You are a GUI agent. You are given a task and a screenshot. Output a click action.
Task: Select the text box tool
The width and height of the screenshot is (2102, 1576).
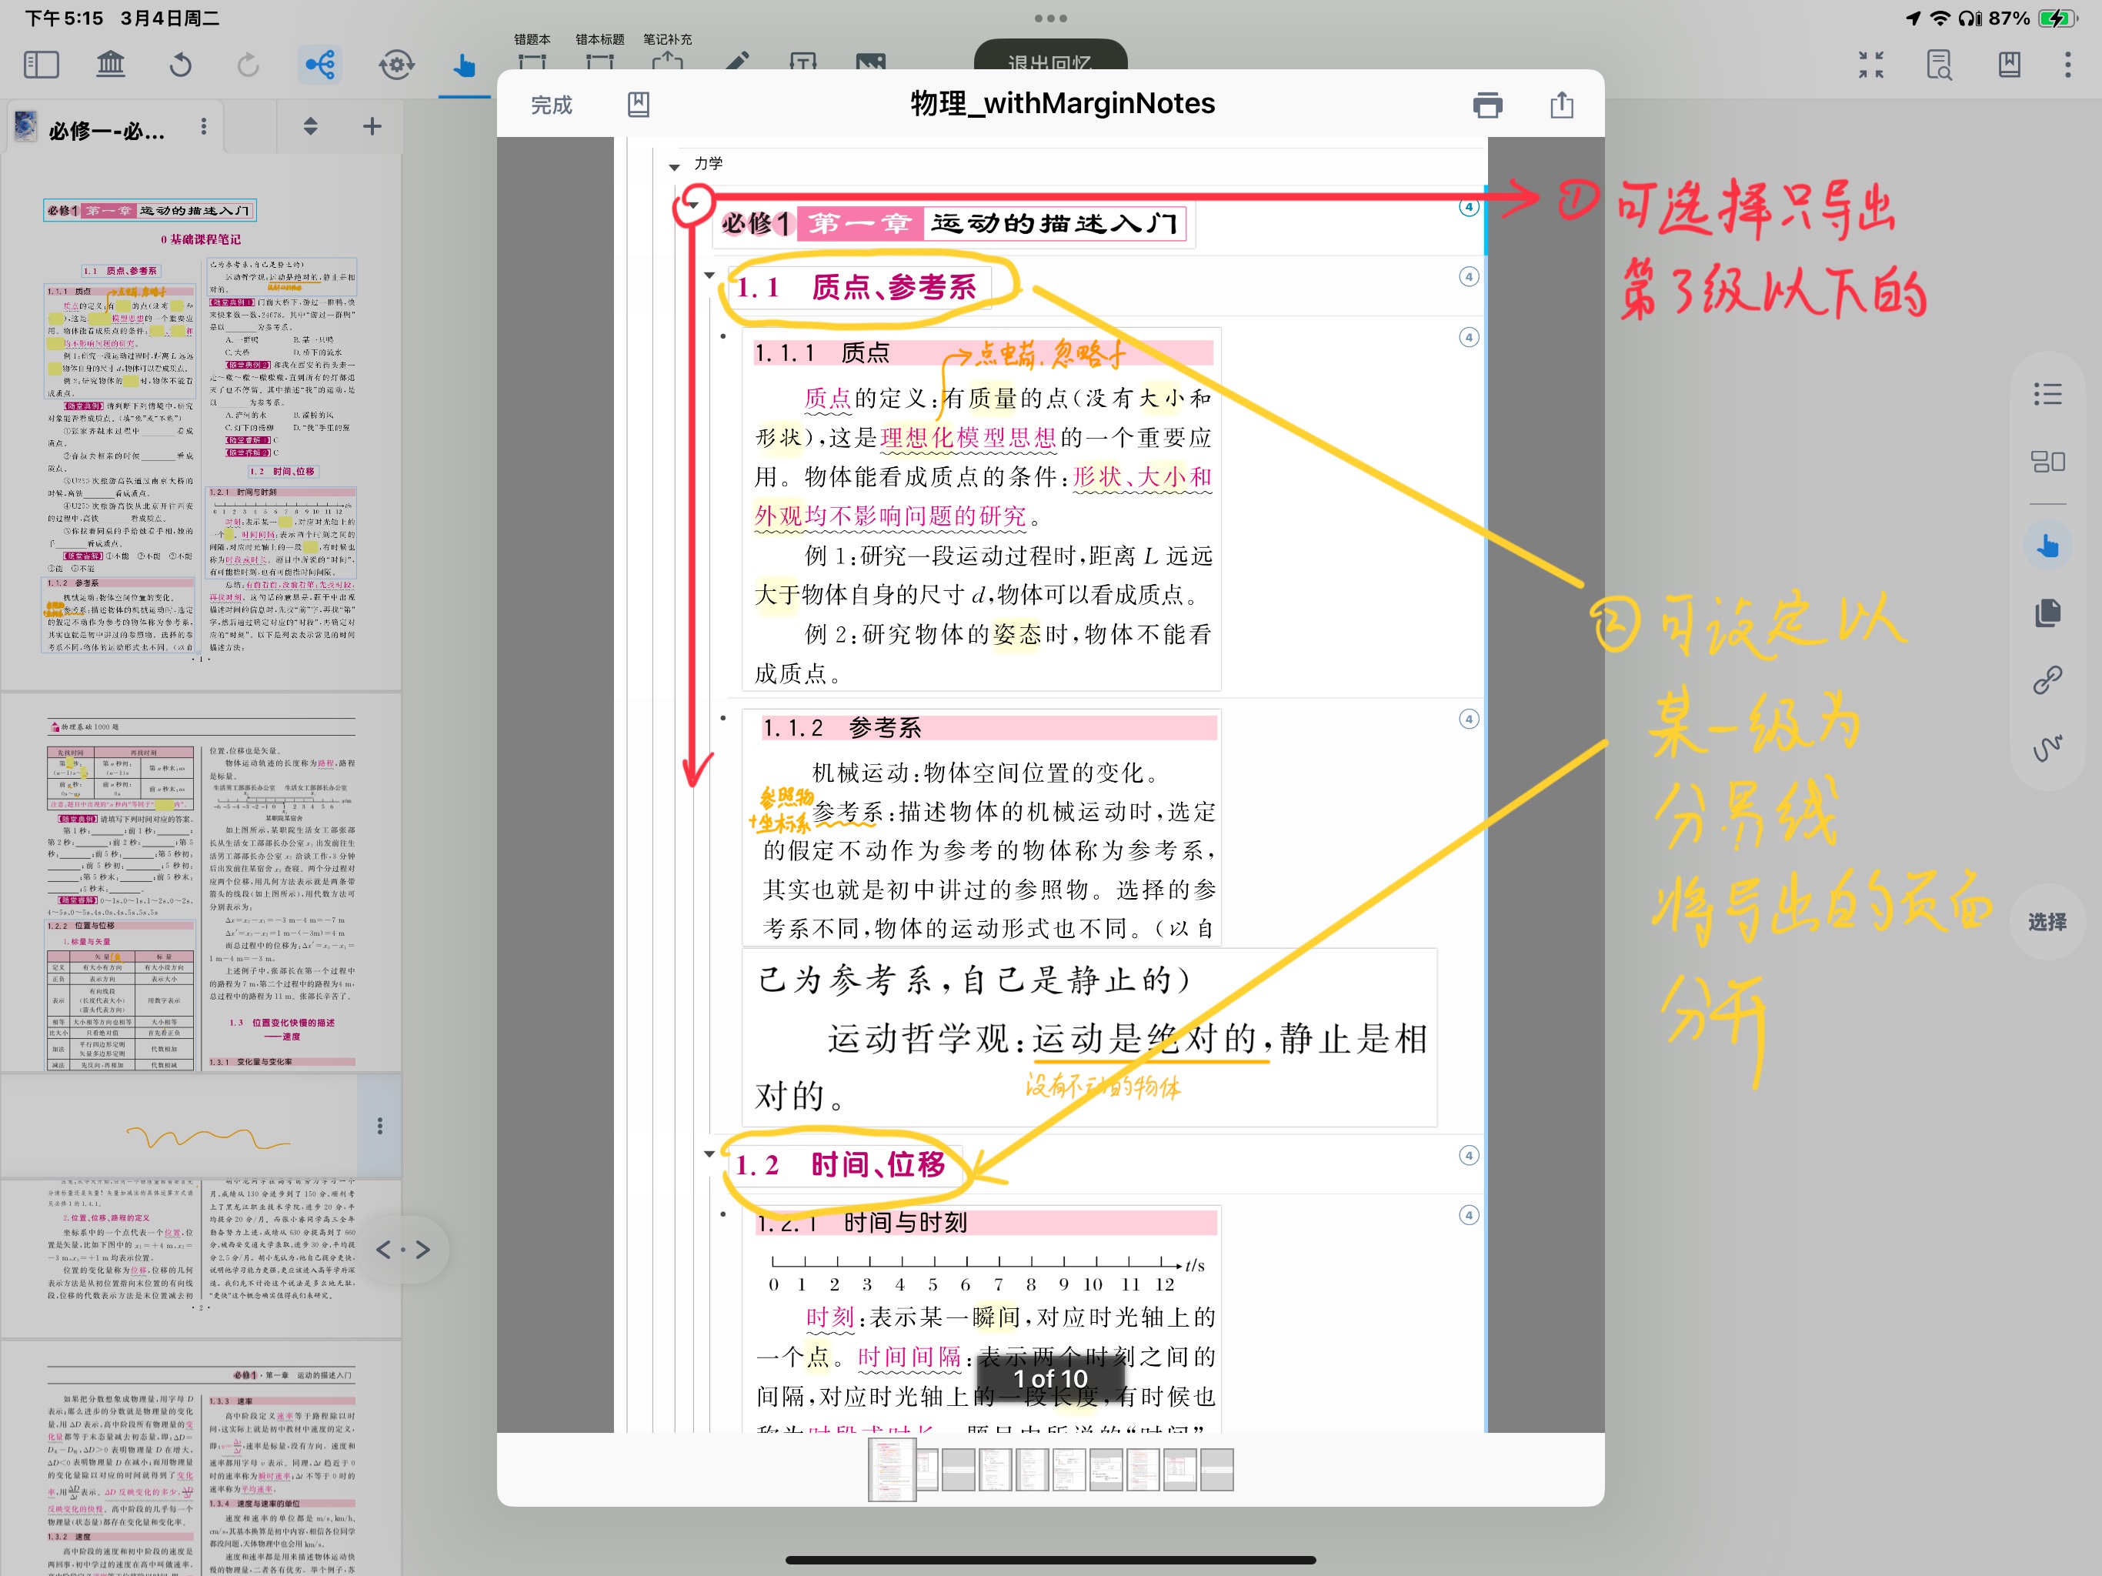[803, 61]
